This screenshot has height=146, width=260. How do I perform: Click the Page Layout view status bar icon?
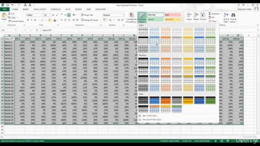222,141
